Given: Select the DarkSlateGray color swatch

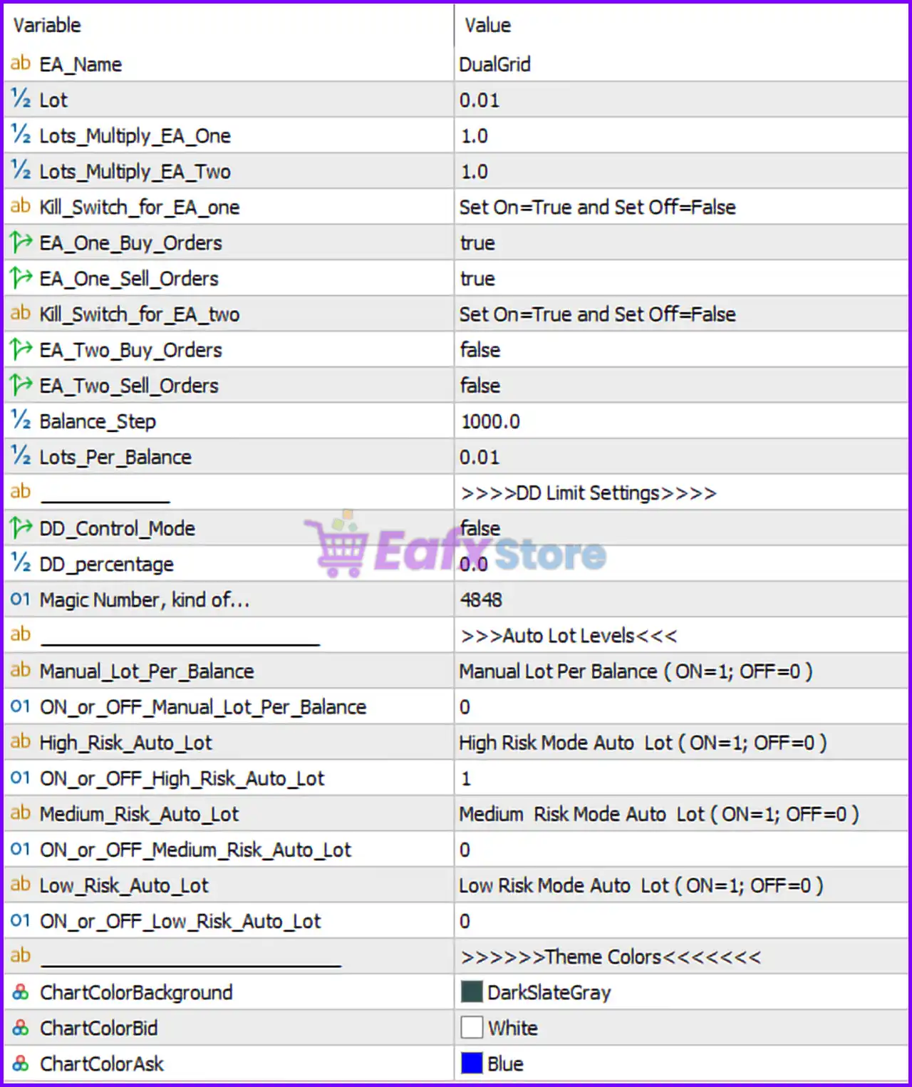Looking at the screenshot, I should 473,991.
